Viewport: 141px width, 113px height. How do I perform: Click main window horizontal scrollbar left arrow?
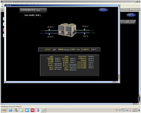coord(1,104)
